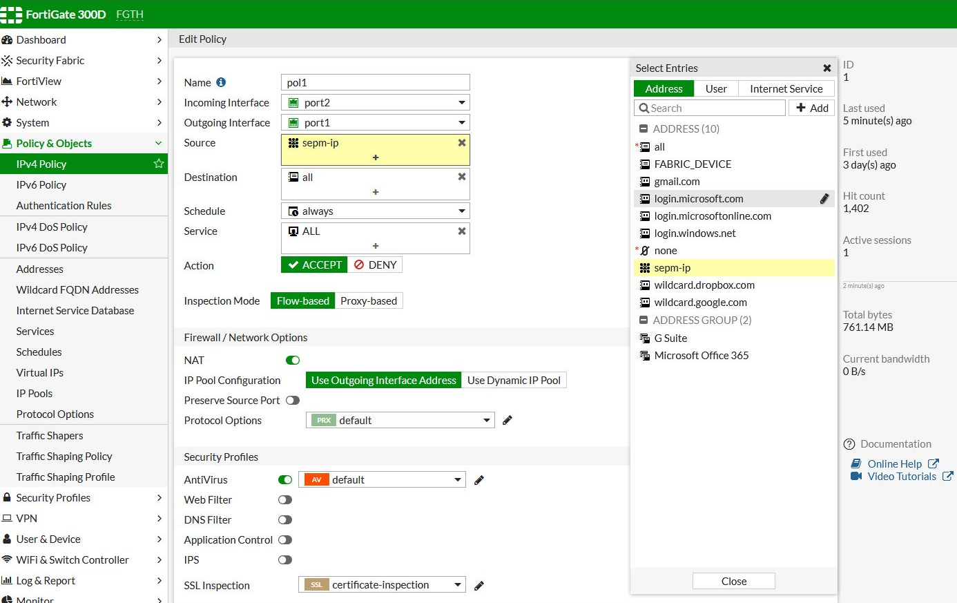Open Video Tutorials external link icon

coord(948,476)
